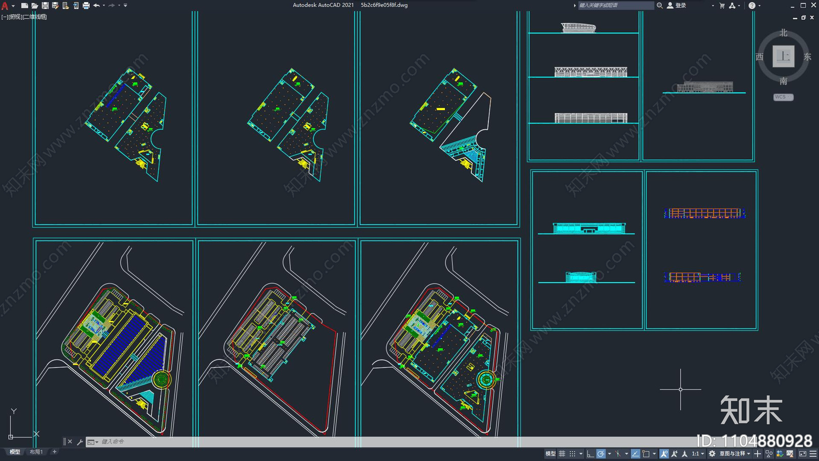The image size is (819, 461).
Task: Expand the Help dropdown arrow
Action: (759, 6)
